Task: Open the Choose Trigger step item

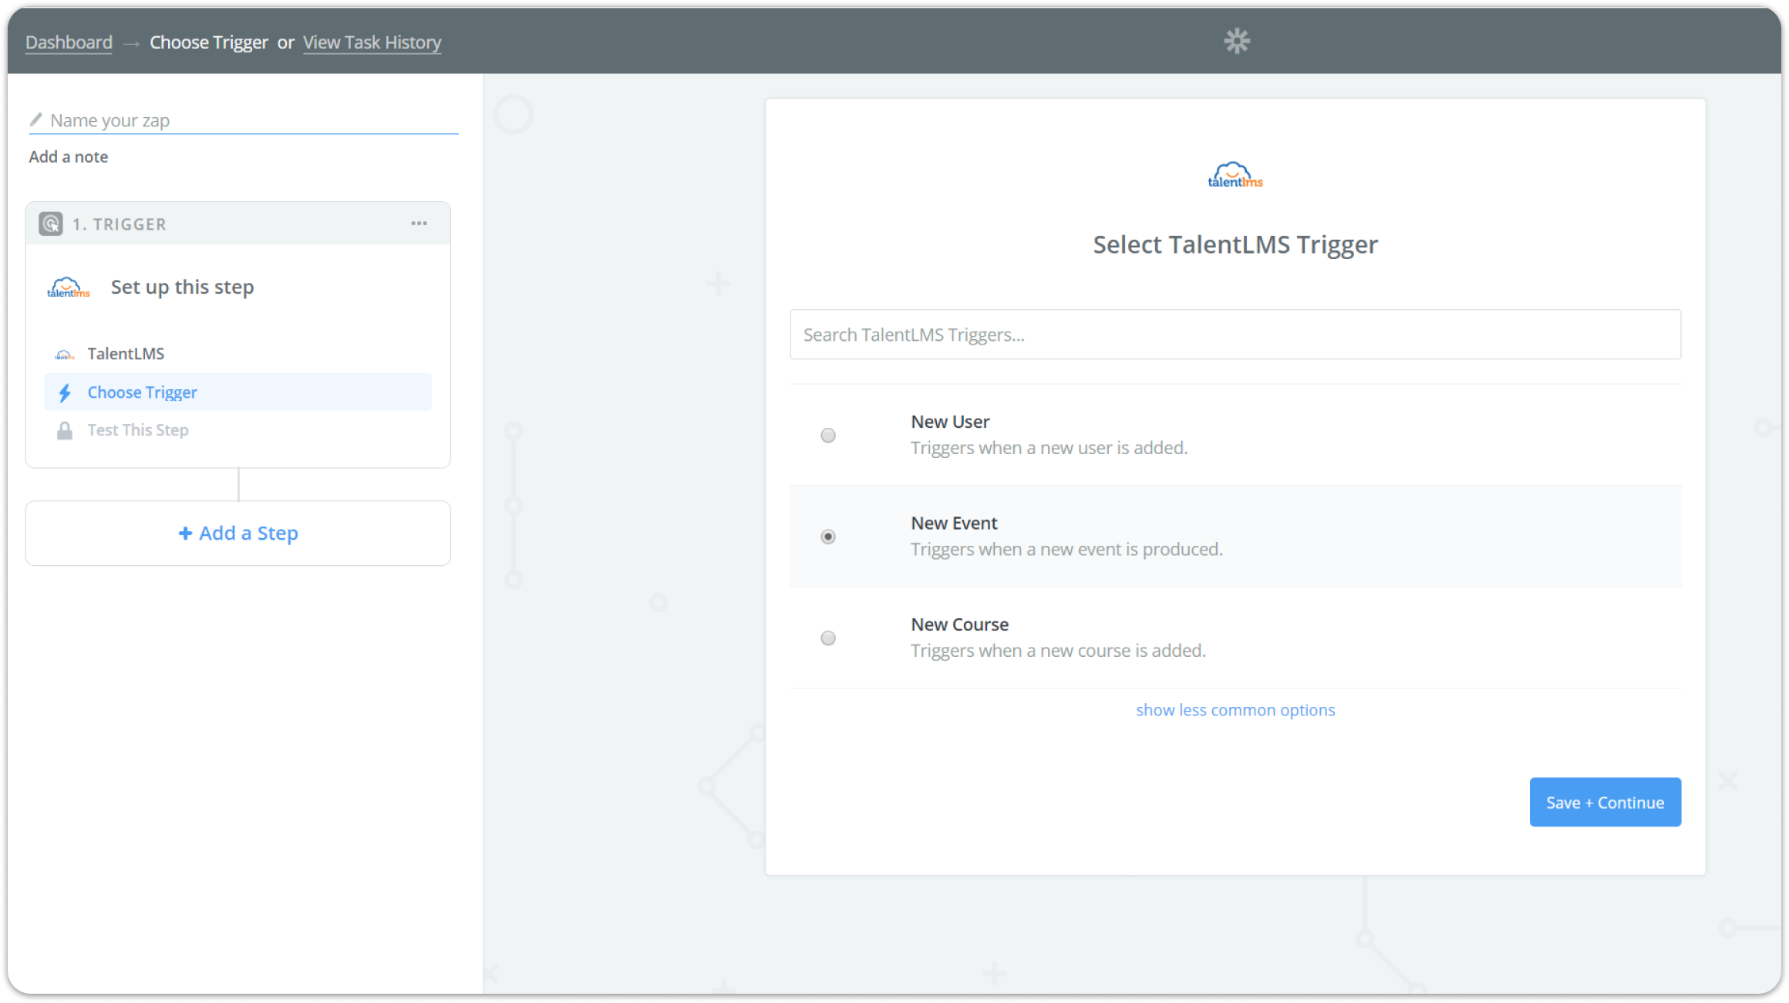Action: pyautogui.click(x=143, y=392)
